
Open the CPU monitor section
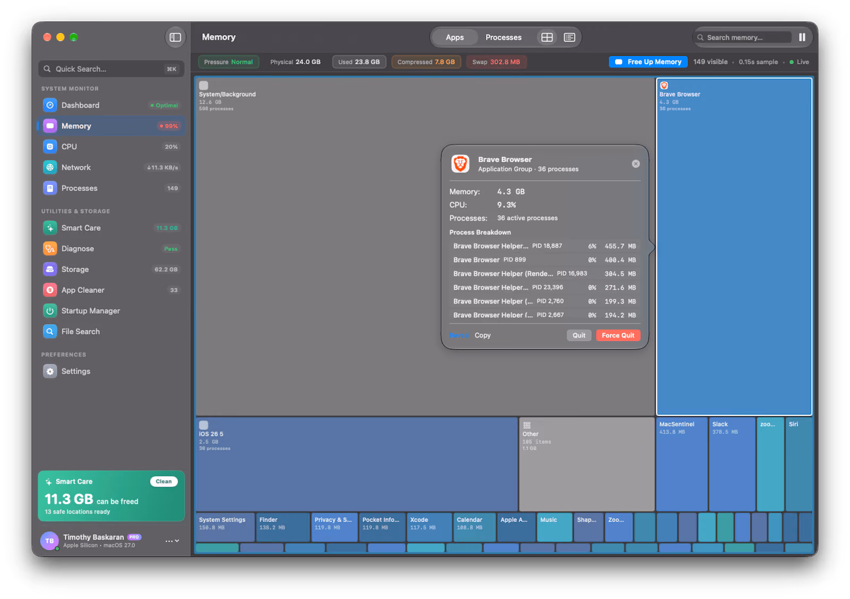[111, 147]
